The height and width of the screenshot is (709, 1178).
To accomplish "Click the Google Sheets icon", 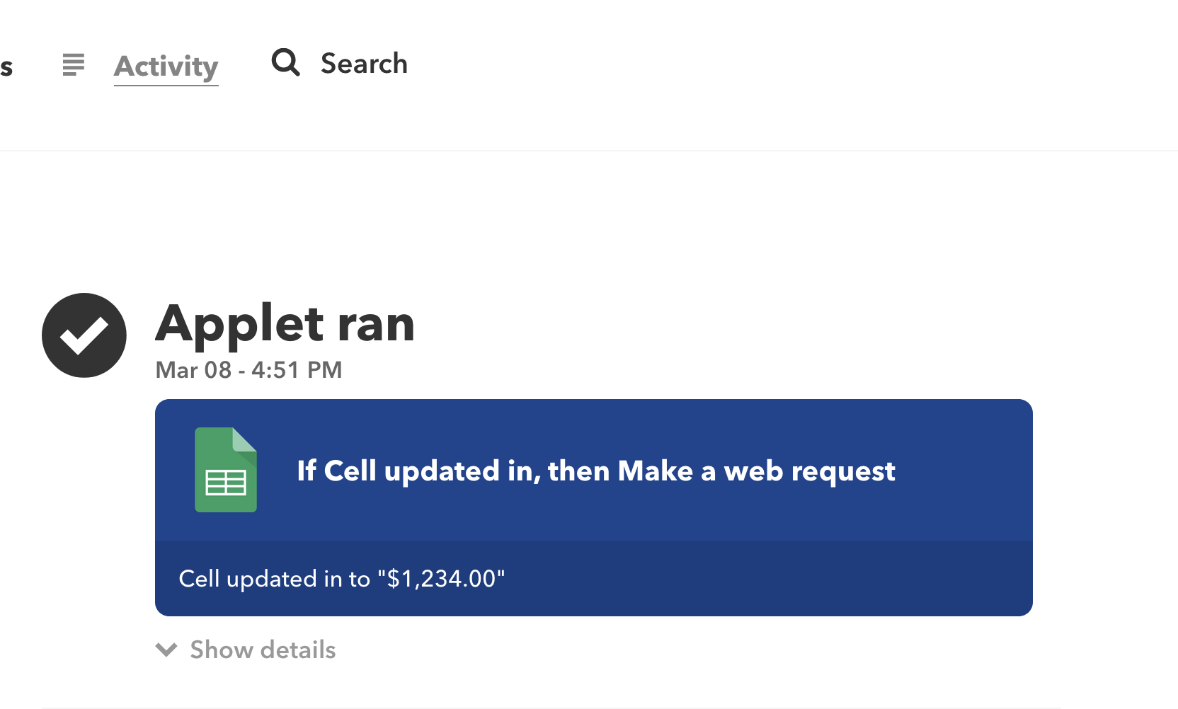I will click(226, 470).
